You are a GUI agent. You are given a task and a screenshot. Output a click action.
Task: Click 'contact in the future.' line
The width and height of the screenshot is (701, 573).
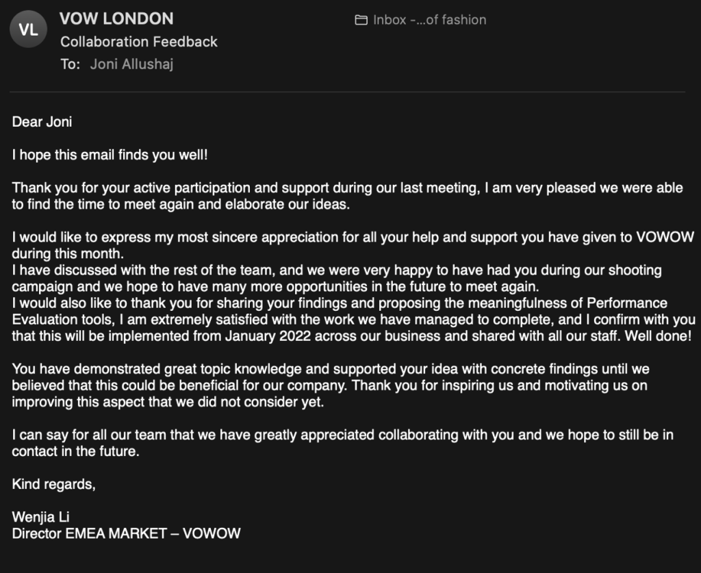[x=75, y=451]
